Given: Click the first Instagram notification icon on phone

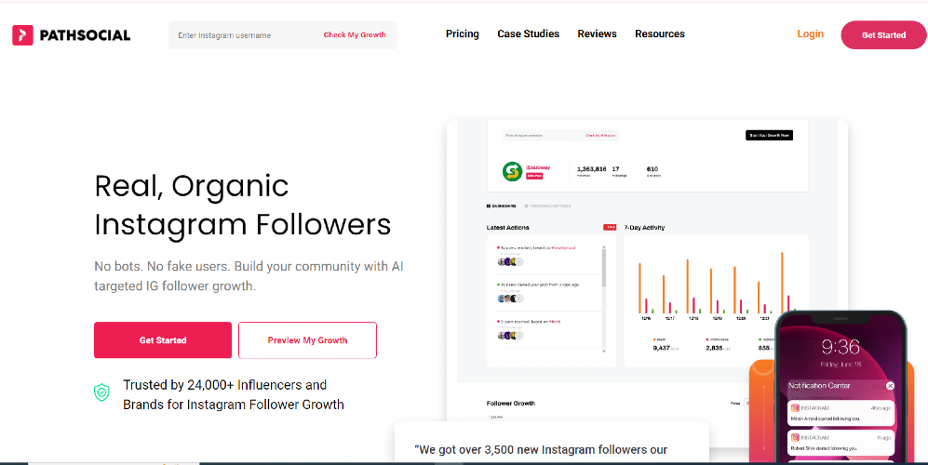Looking at the screenshot, I should coord(795,408).
